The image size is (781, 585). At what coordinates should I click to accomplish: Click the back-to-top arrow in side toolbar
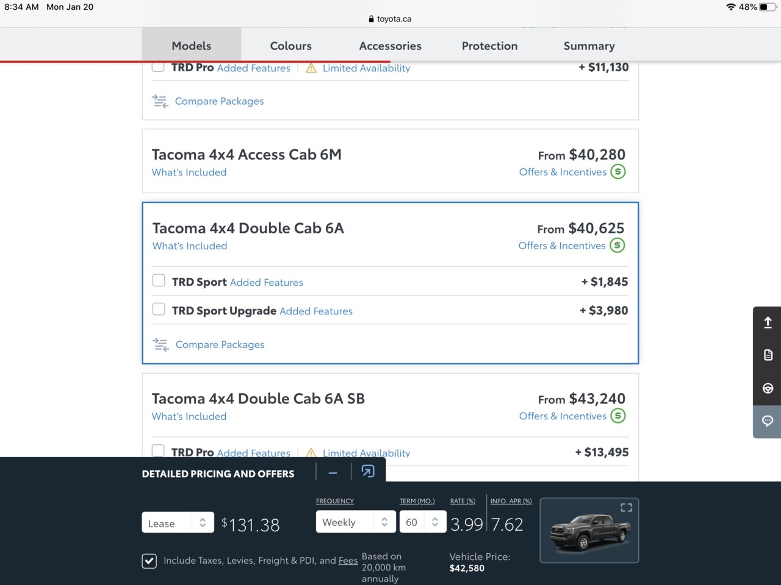768,322
